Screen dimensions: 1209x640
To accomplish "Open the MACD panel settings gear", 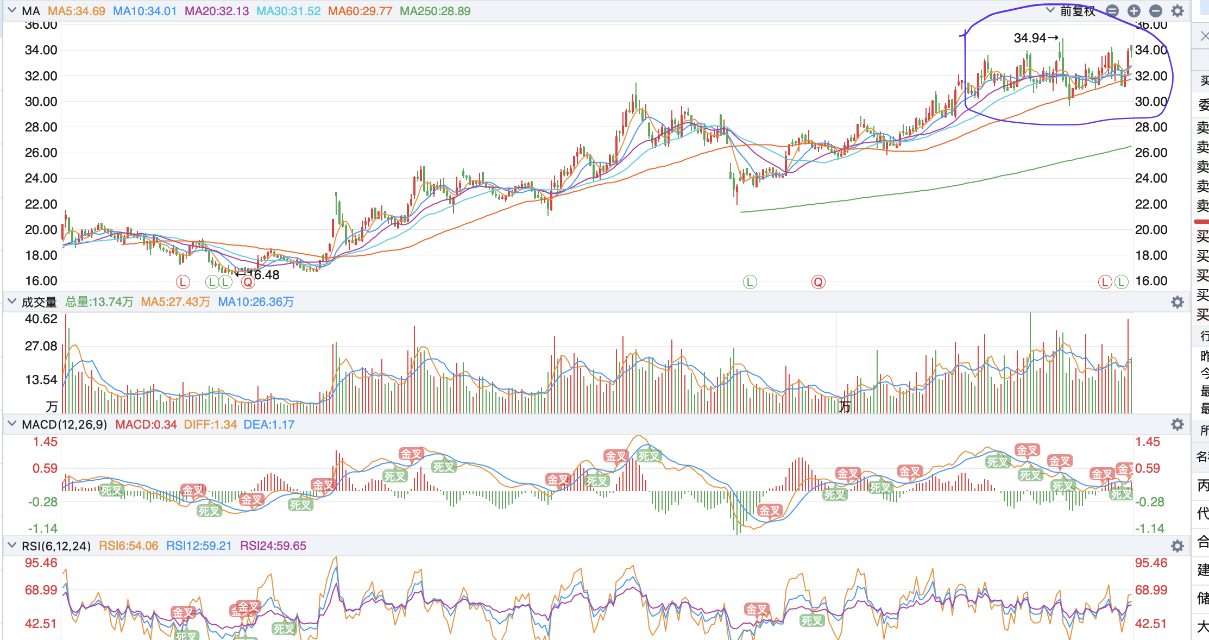I will 1177,424.
